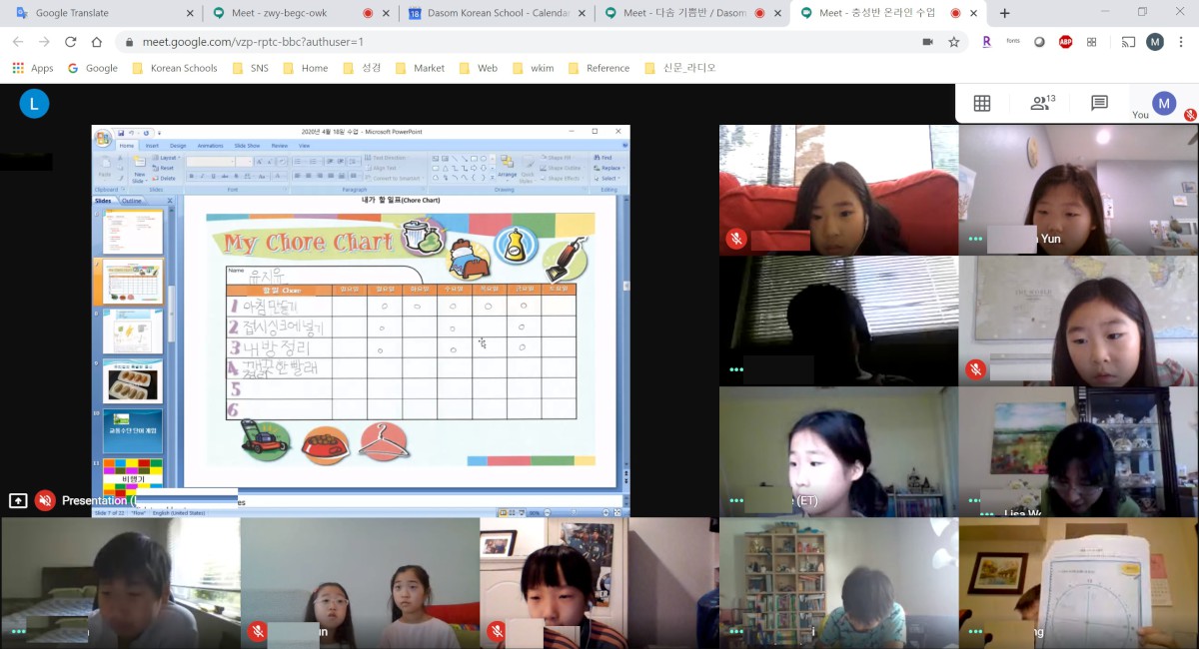This screenshot has width=1199, height=649.
Task: Click the Home button in Chrome
Action: [x=97, y=42]
